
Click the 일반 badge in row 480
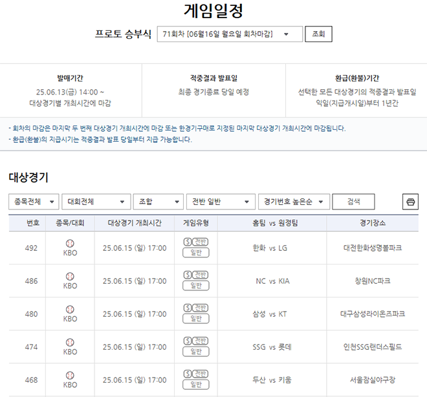click(x=196, y=318)
